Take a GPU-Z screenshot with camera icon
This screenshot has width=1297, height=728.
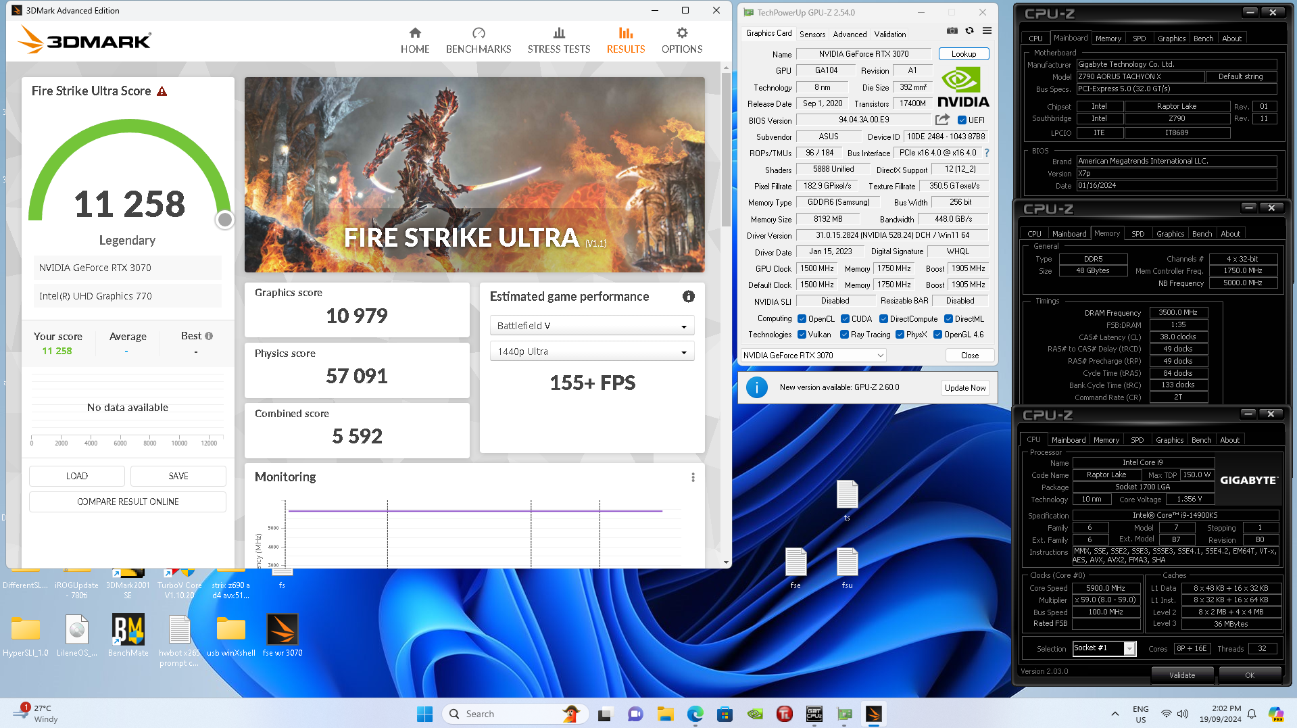click(x=952, y=30)
